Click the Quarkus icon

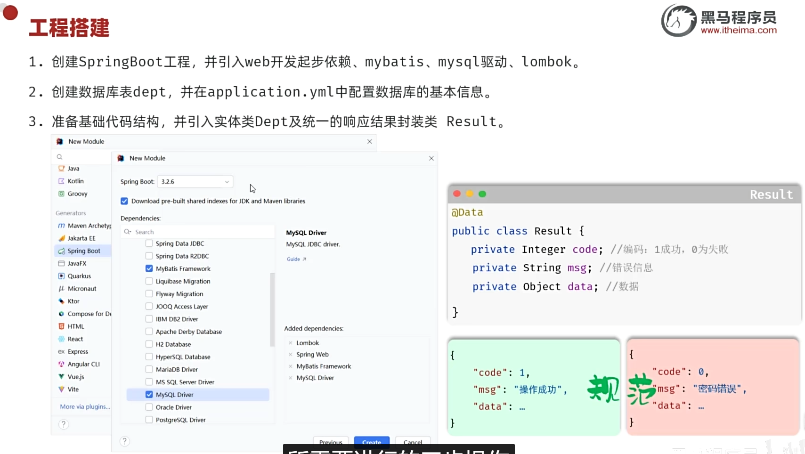61,276
